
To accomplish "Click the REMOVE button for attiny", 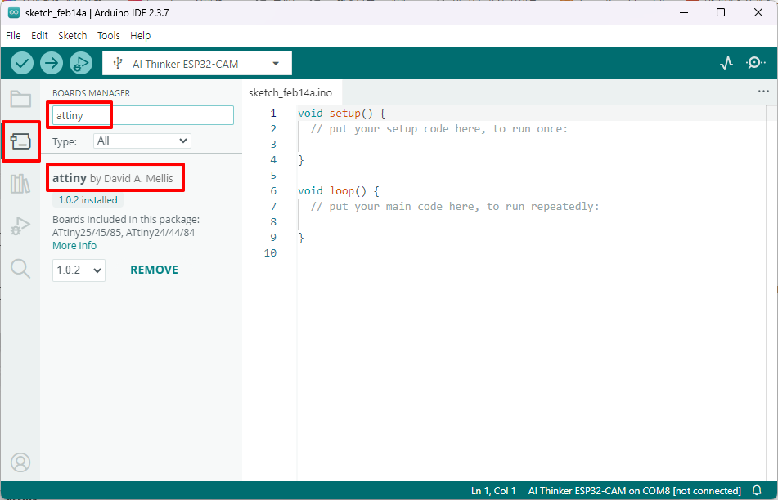I will tap(155, 270).
